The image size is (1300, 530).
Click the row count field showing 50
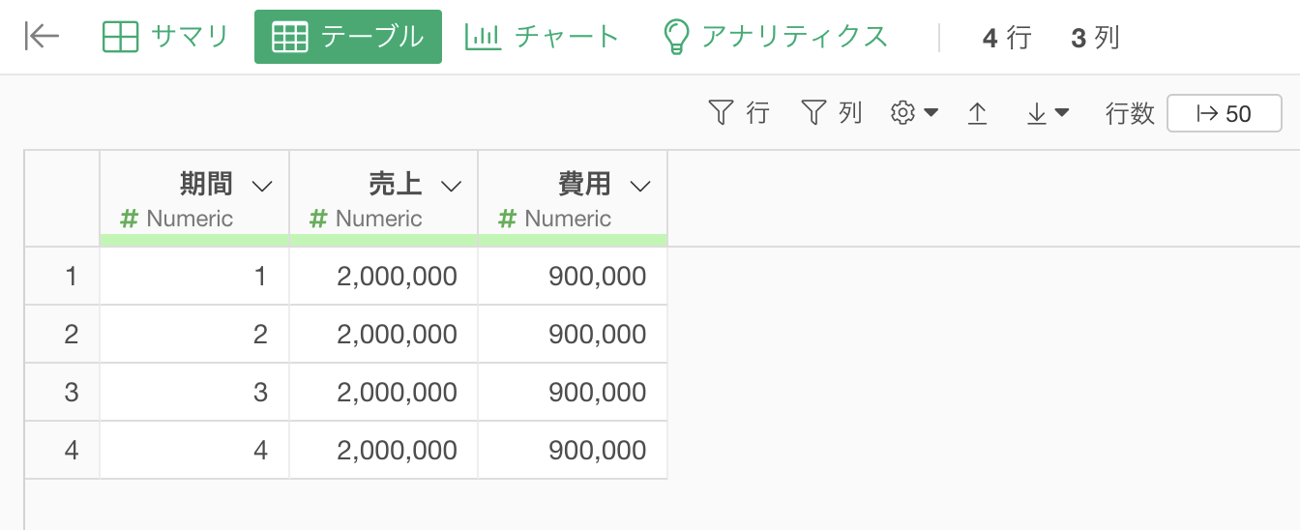1225,113
